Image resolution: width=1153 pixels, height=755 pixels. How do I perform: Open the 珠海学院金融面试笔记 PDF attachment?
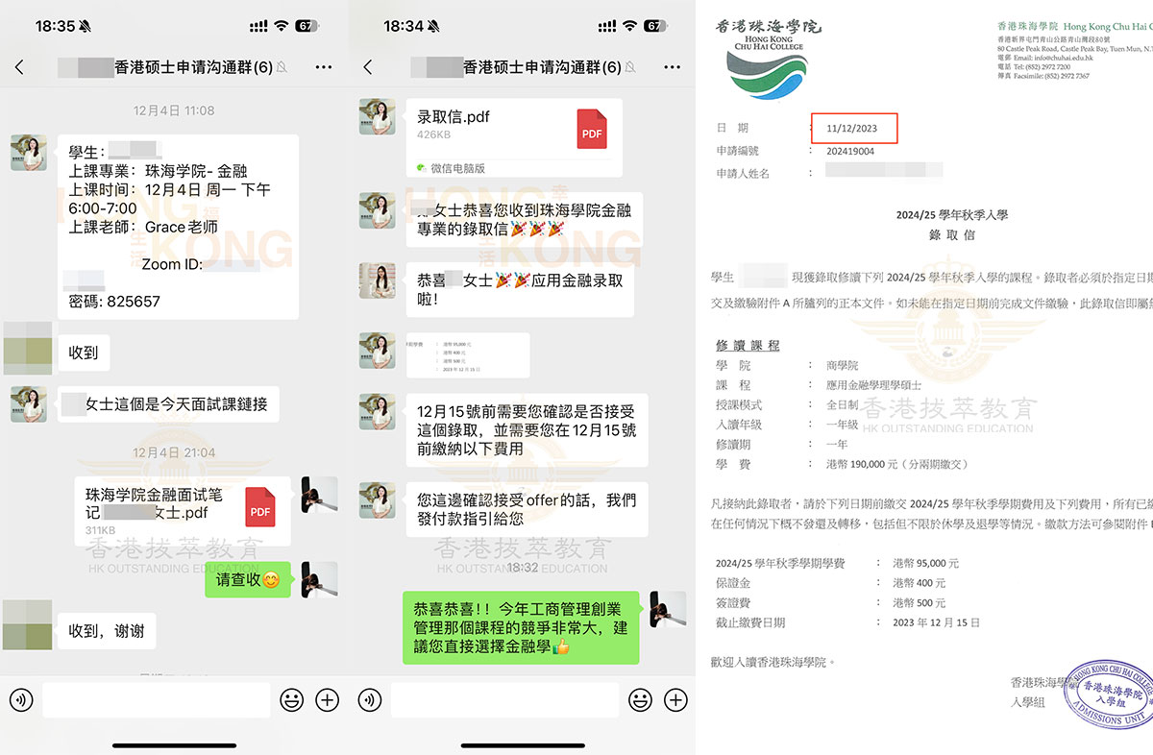183,512
